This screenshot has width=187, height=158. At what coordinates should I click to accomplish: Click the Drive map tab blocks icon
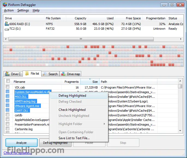pos(63,74)
